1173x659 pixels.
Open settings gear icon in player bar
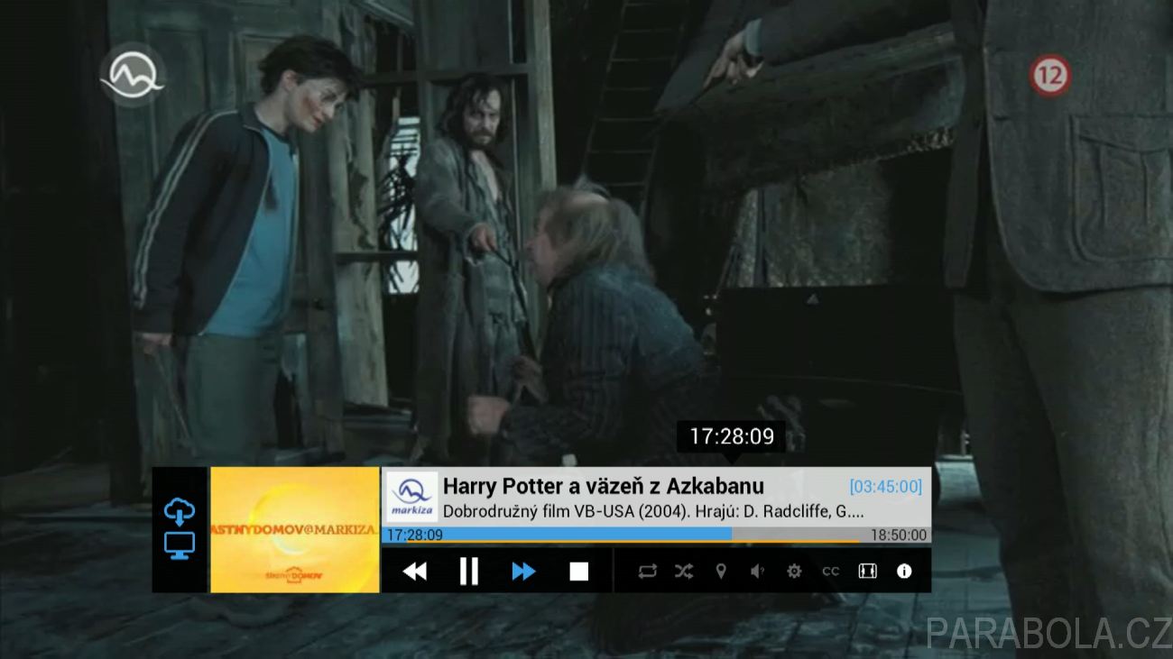(x=794, y=572)
